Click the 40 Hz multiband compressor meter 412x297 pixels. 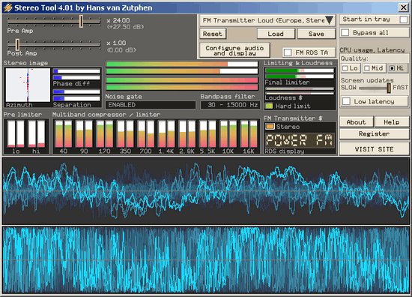click(64, 134)
